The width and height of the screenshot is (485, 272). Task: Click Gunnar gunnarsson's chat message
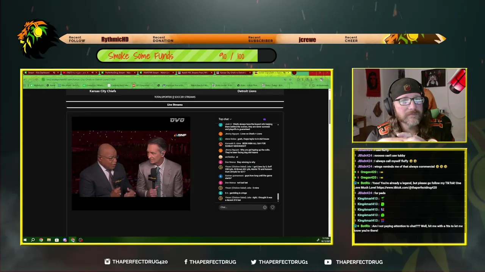tap(249, 177)
